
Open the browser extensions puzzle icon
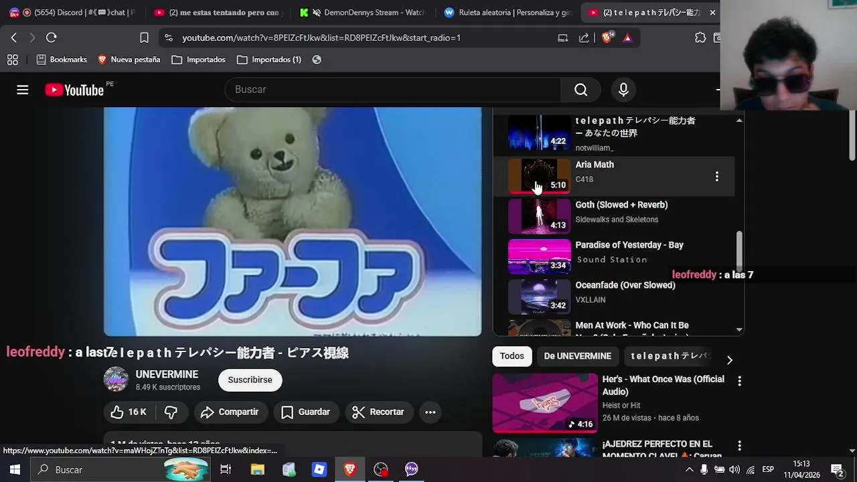(700, 38)
